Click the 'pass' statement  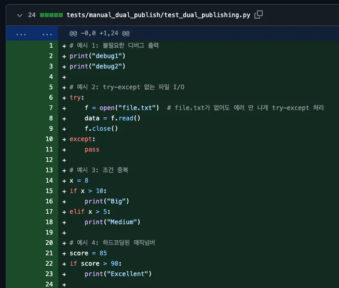tap(92, 149)
